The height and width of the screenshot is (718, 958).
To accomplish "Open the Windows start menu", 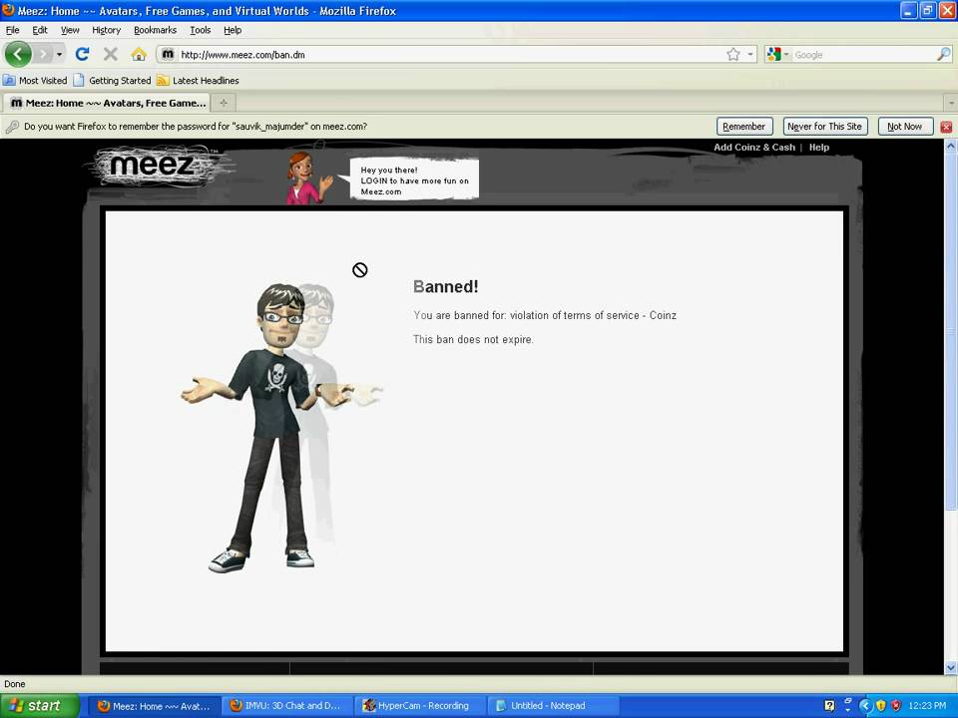I will [40, 706].
